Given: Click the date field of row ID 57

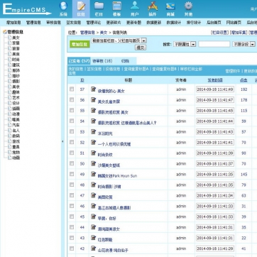Looking at the screenshot, I should 215,89.
